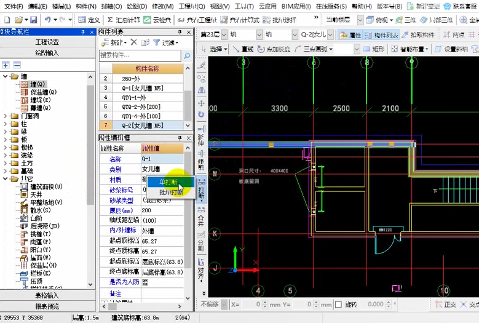This screenshot has height=323, width=479.
Task: Open the 云应用 menu in menu bar
Action: (x=267, y=6)
